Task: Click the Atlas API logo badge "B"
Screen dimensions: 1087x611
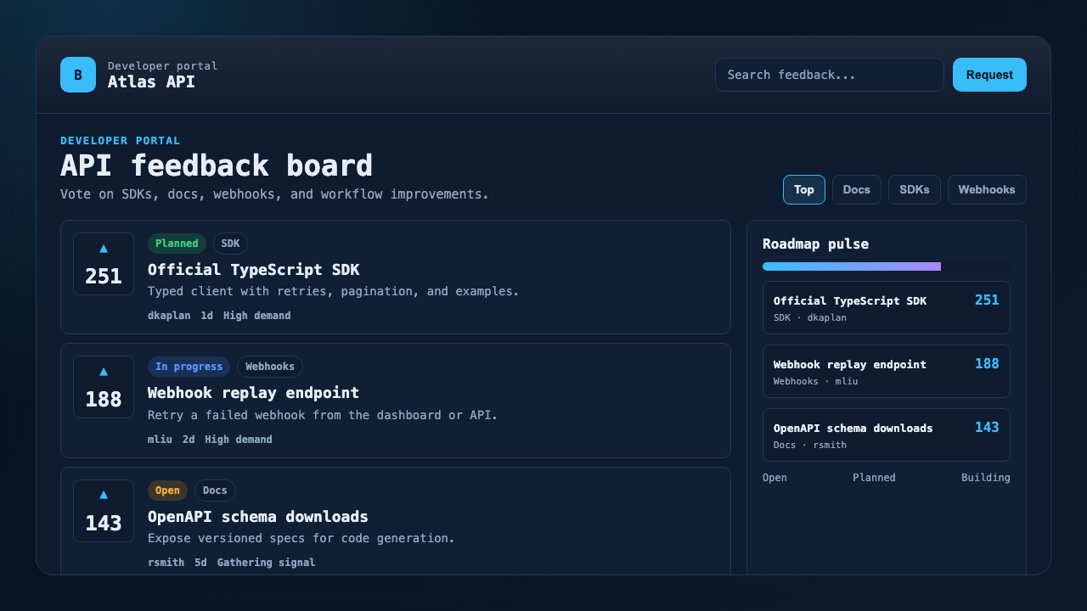Action: click(78, 75)
